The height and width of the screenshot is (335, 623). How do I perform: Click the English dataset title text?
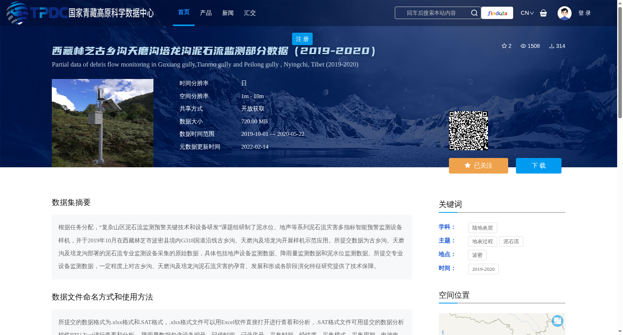click(x=205, y=64)
